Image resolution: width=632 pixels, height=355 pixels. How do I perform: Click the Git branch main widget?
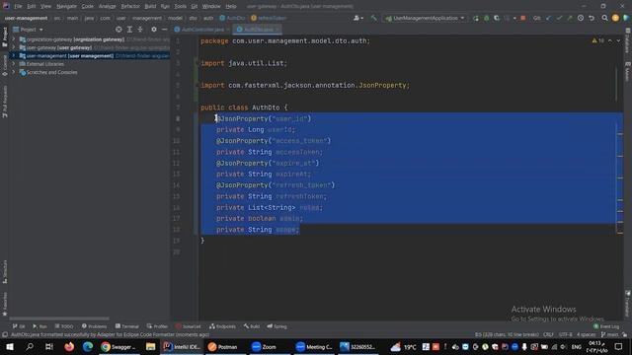[609, 335]
